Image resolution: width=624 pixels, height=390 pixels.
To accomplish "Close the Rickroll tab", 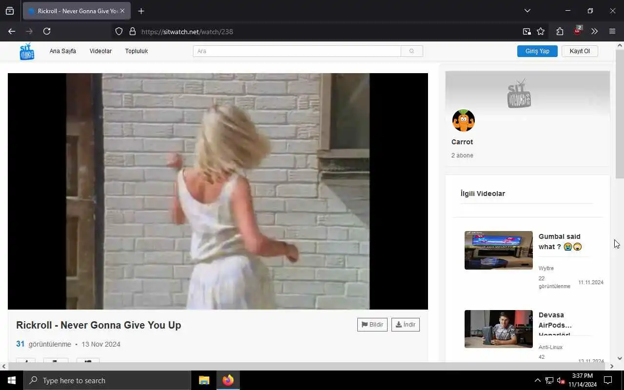I will coord(122,11).
